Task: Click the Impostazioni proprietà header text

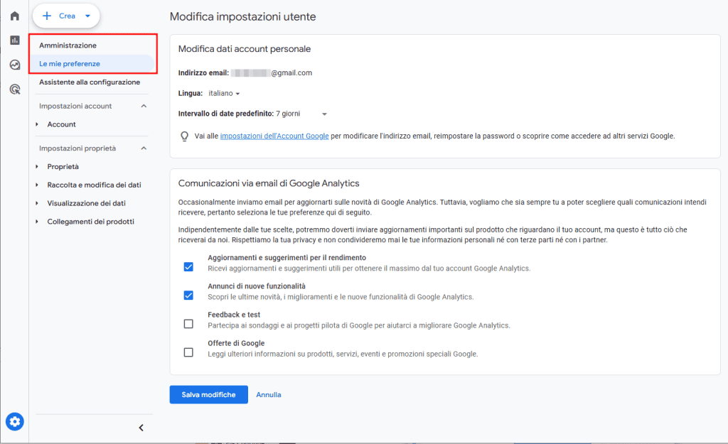Action: point(77,148)
